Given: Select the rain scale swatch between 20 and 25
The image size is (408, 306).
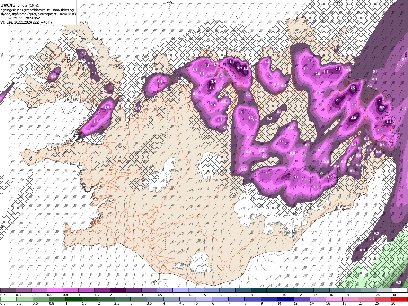Looking at the screenshot, I should pyautogui.click(x=367, y=299).
